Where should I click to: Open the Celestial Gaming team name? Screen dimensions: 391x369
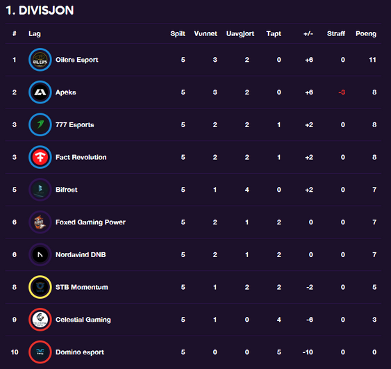tap(83, 320)
